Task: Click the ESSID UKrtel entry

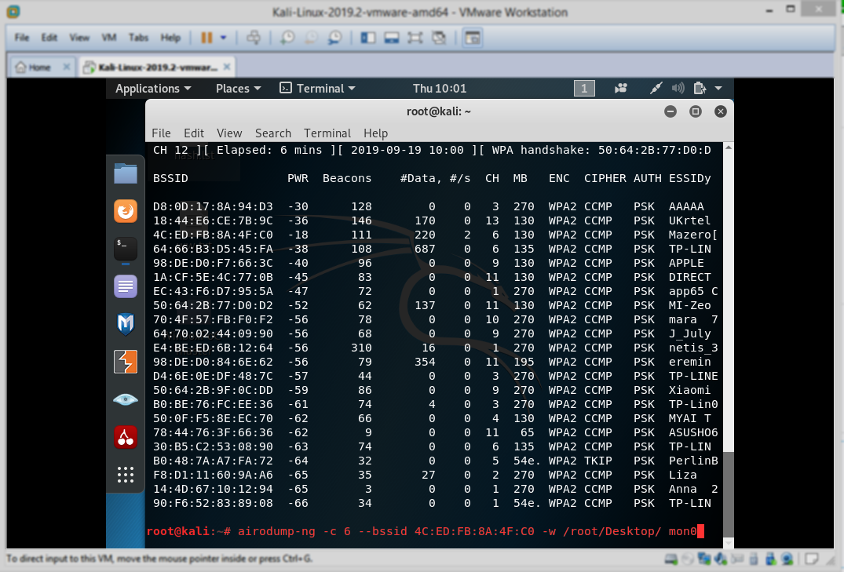Action: (689, 220)
